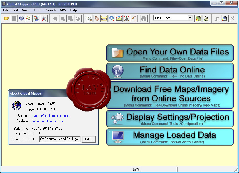Click the Display Settings/Projection button
The image size is (239, 173).
[170, 119]
